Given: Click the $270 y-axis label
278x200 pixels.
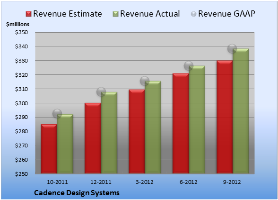Looking at the screenshot, I should pyautogui.click(x=21, y=145).
